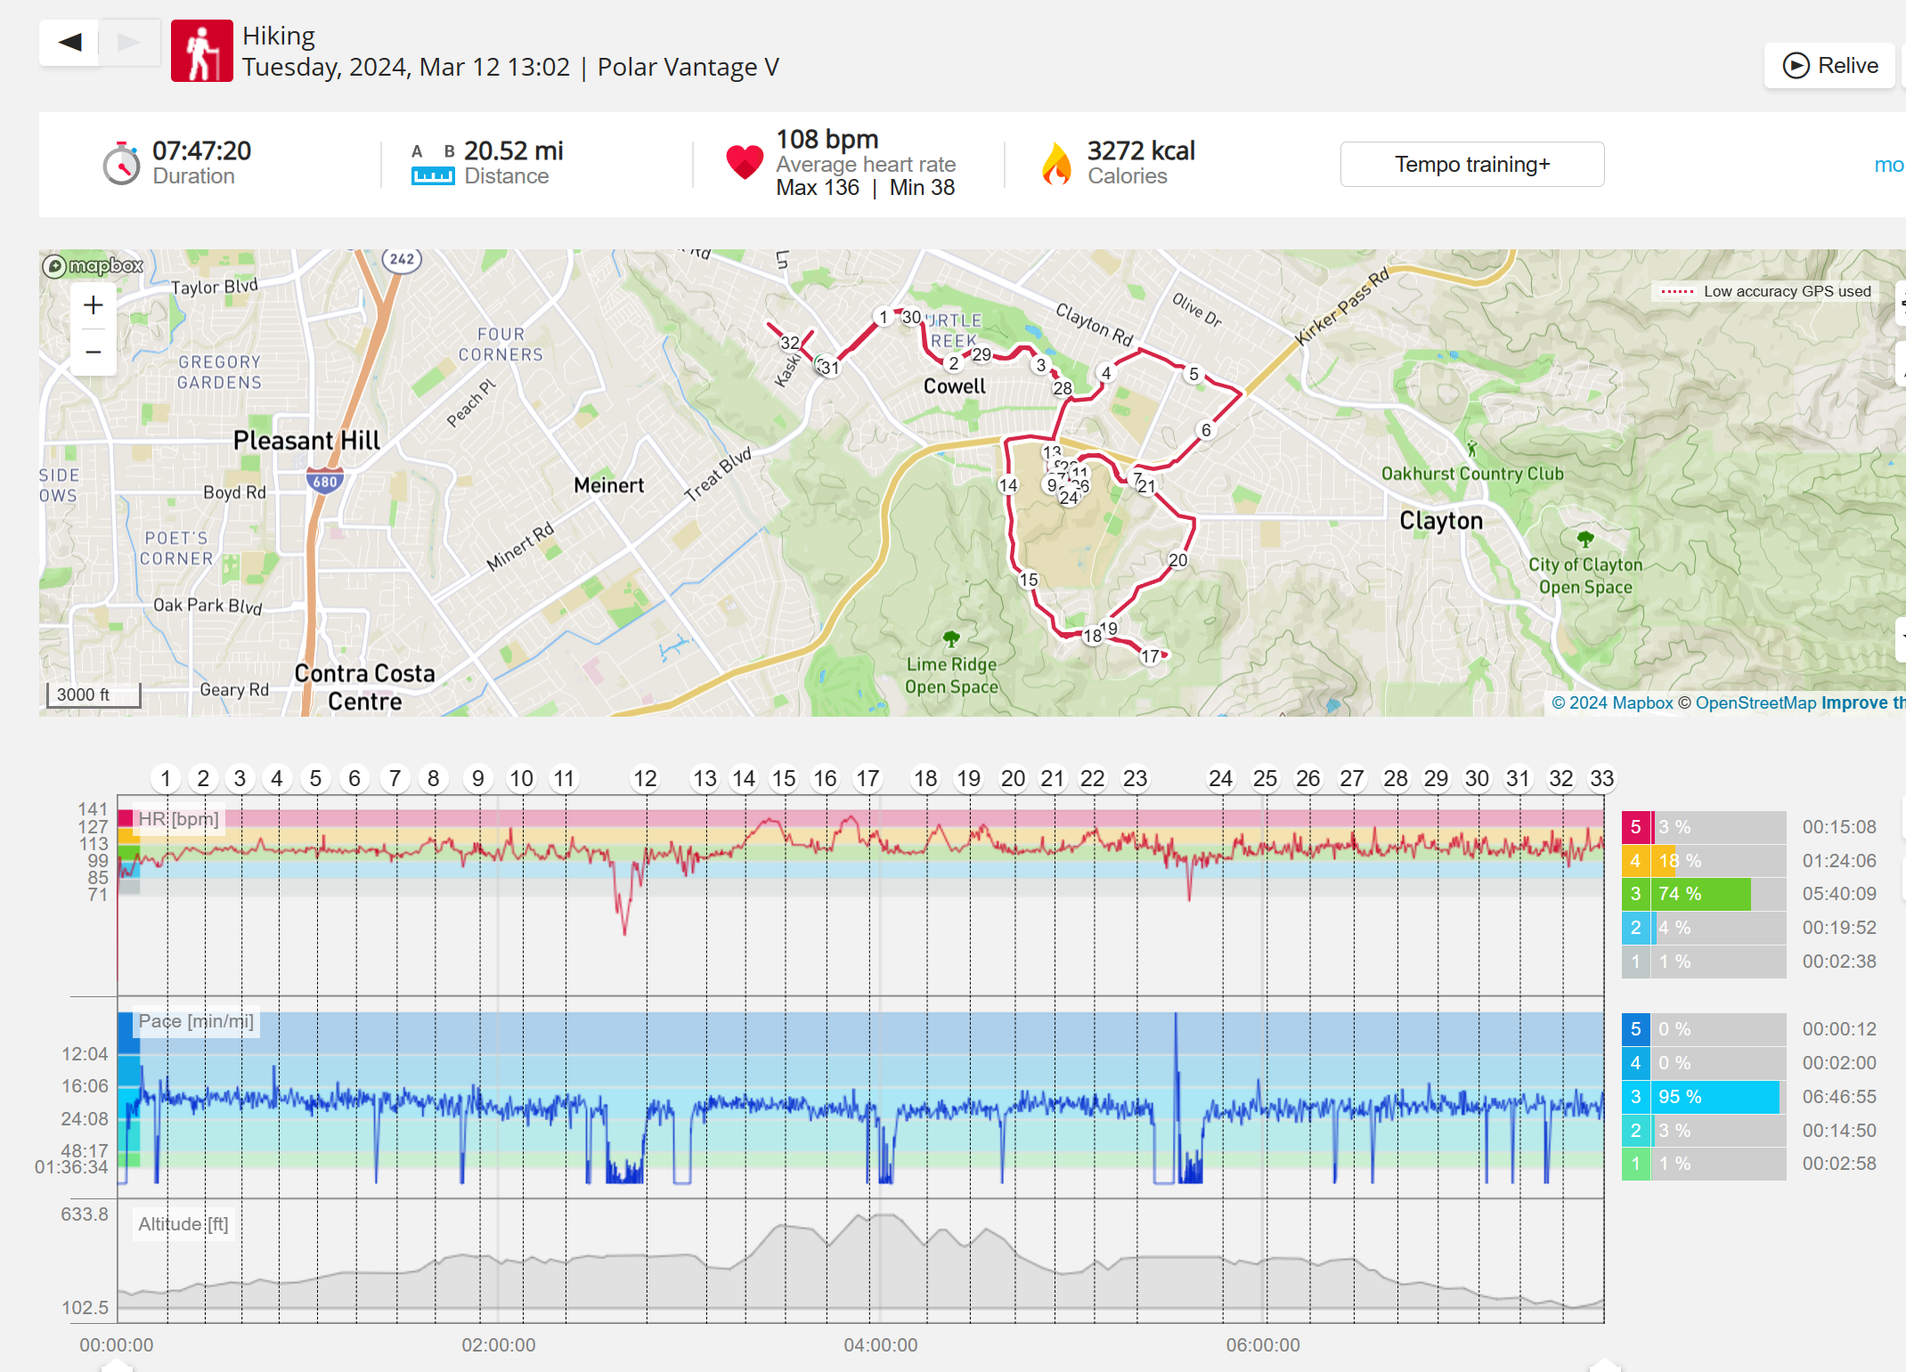The height and width of the screenshot is (1372, 1906).
Task: Select lap marker 24 above chart
Action: click(x=1220, y=779)
